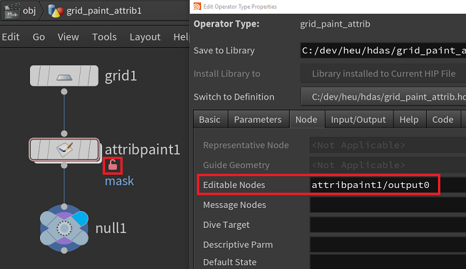Click the grid_paint_attrib1 path icon

pos(56,11)
